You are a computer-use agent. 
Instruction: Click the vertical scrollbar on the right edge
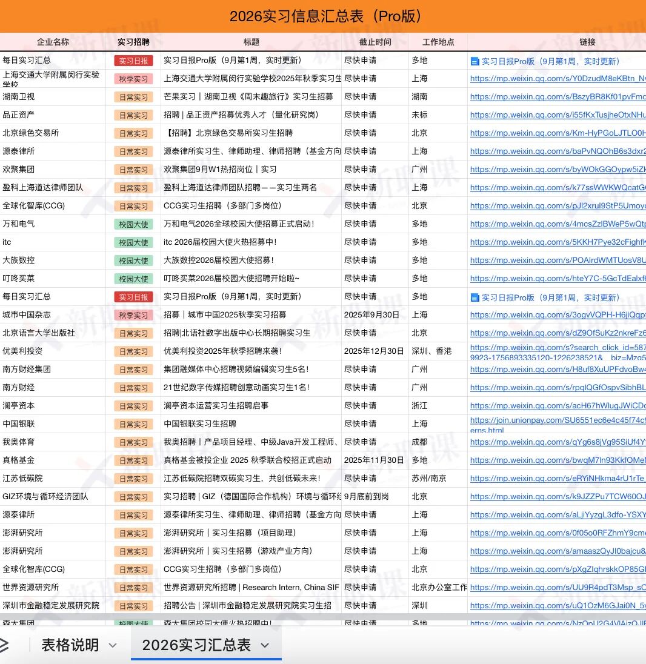click(642, 242)
